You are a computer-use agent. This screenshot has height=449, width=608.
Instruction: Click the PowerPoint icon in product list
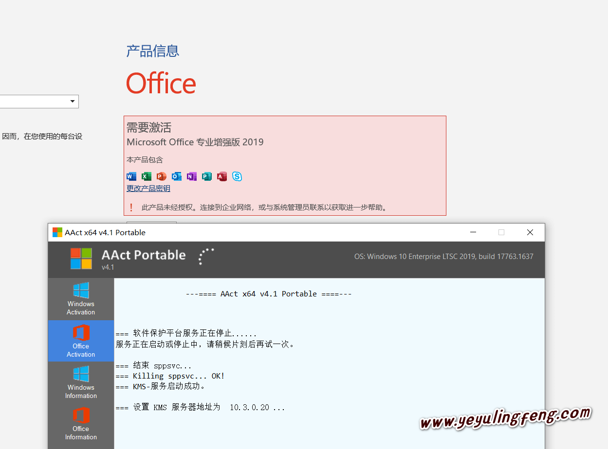click(x=162, y=176)
